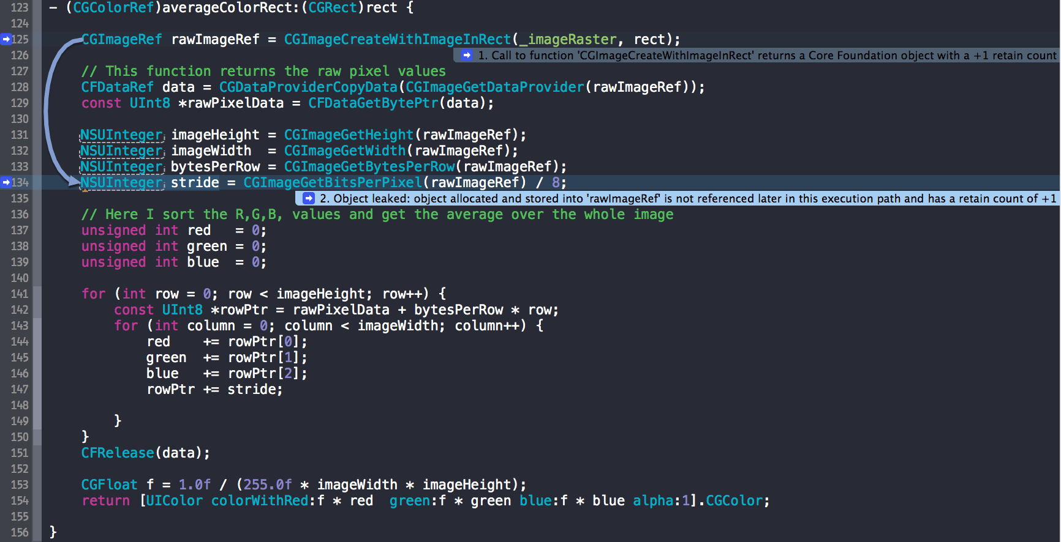Open the 'Call to function CGImageCreateWithImageInRect' analyzer message
Viewport: 1061px width, 542px height.
coord(757,55)
